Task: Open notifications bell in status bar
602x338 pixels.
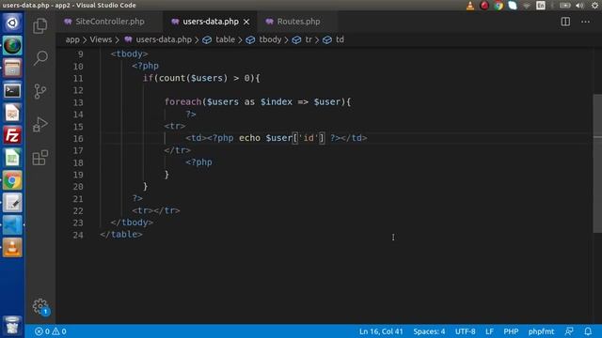Action: [x=588, y=331]
